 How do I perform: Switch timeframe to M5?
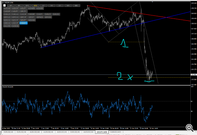pos(19,6)
